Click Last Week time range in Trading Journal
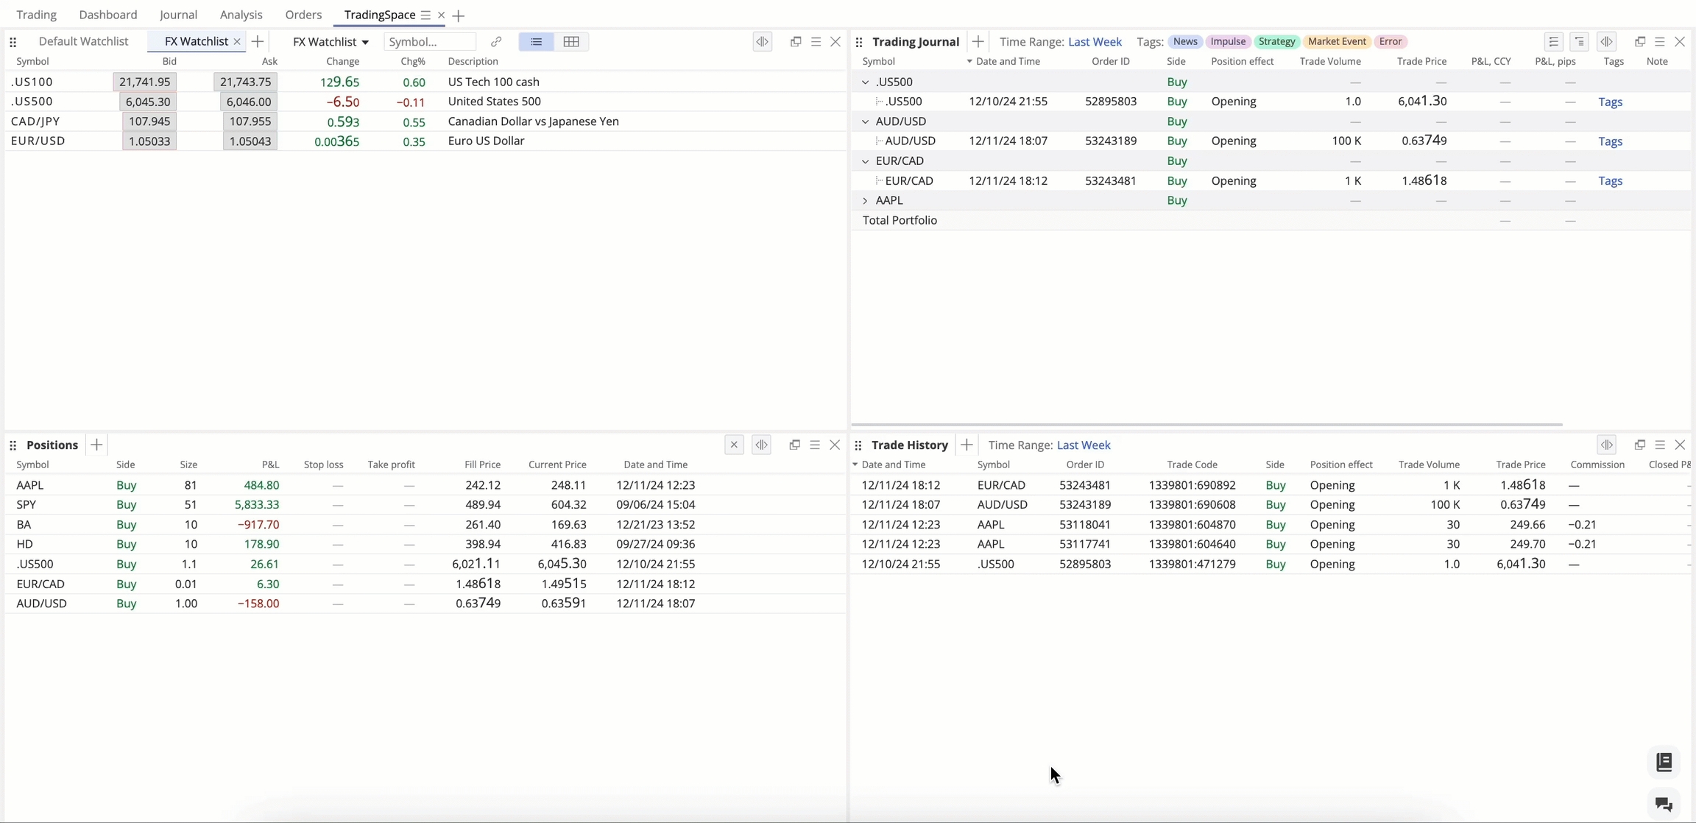The image size is (1696, 823). [1095, 42]
